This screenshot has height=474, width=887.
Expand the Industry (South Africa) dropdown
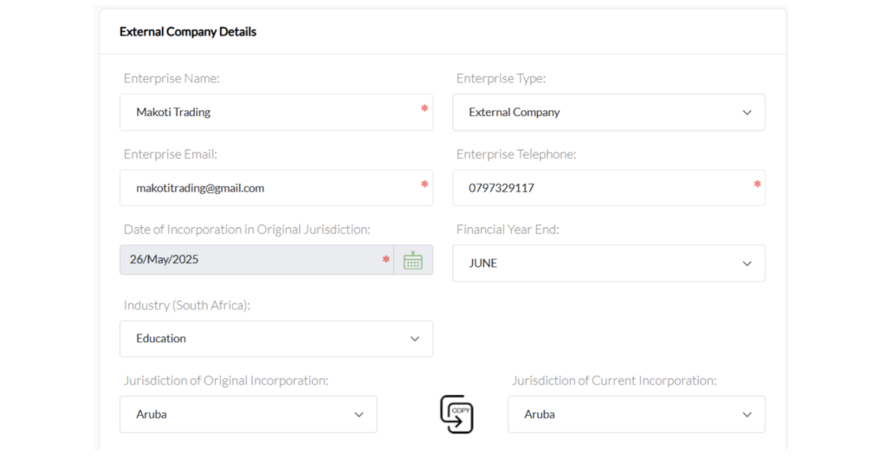tap(276, 339)
